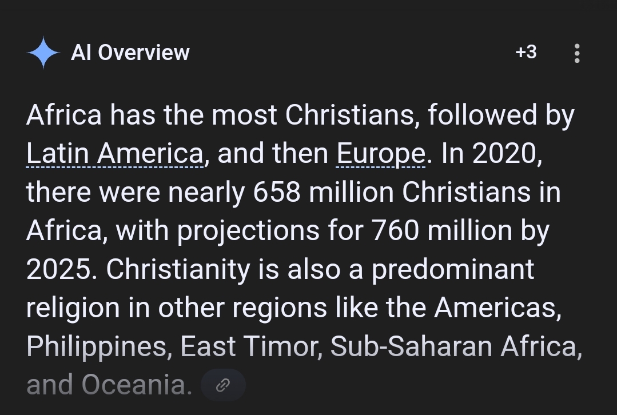Click the word "projections"
Viewport: 617px width, 415px height.
coord(248,231)
